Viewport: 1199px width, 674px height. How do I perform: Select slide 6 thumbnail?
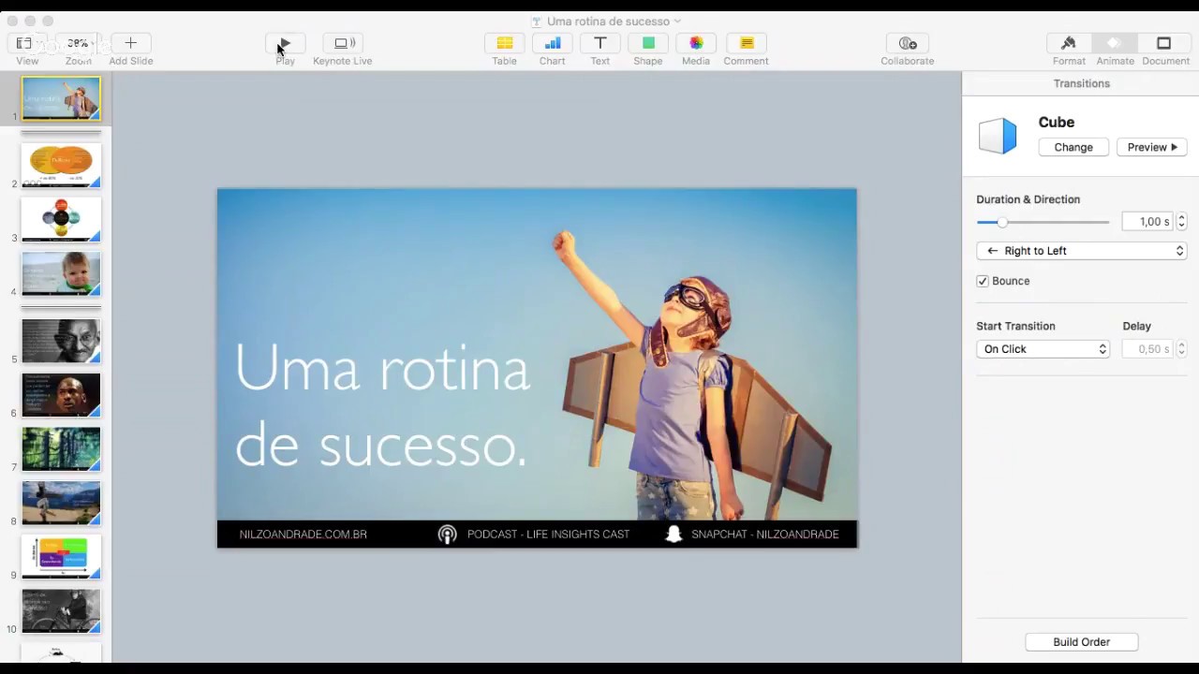(61, 395)
